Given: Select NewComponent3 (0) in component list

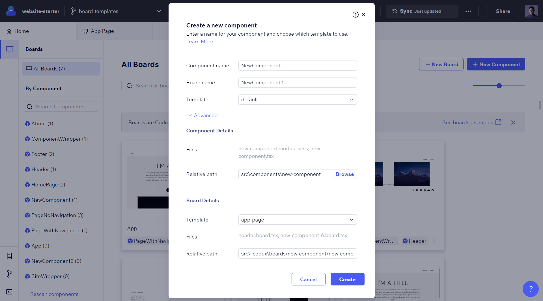Looking at the screenshot, I should [56, 261].
